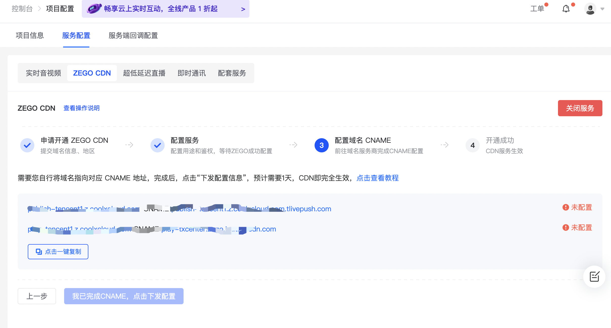Click the user avatar icon

pyautogui.click(x=590, y=9)
